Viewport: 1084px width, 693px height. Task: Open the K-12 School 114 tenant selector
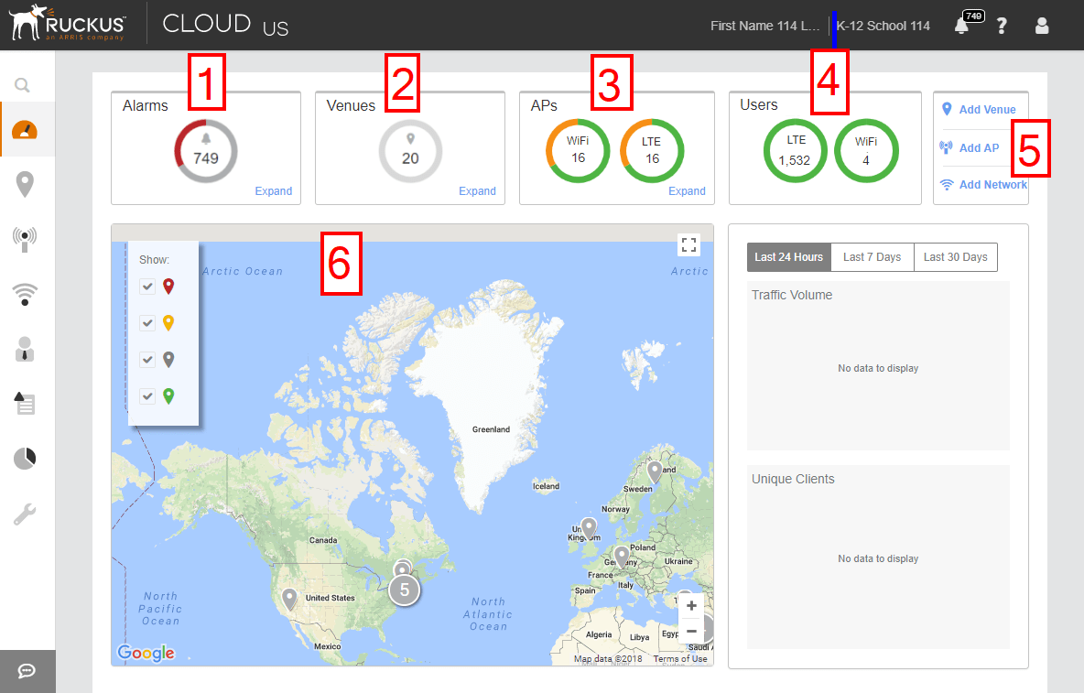click(883, 26)
